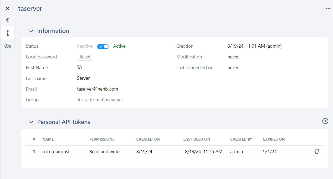The image size is (333, 179).
Task: Click the email taserver@henix.com
Action: (x=98, y=89)
